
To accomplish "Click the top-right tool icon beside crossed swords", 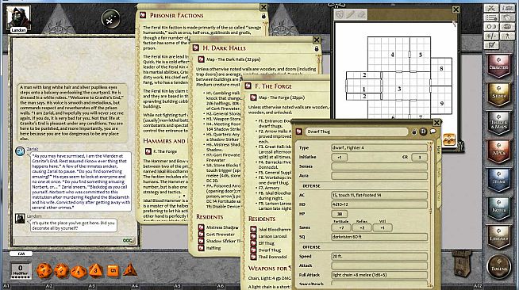I will tap(507, 8).
